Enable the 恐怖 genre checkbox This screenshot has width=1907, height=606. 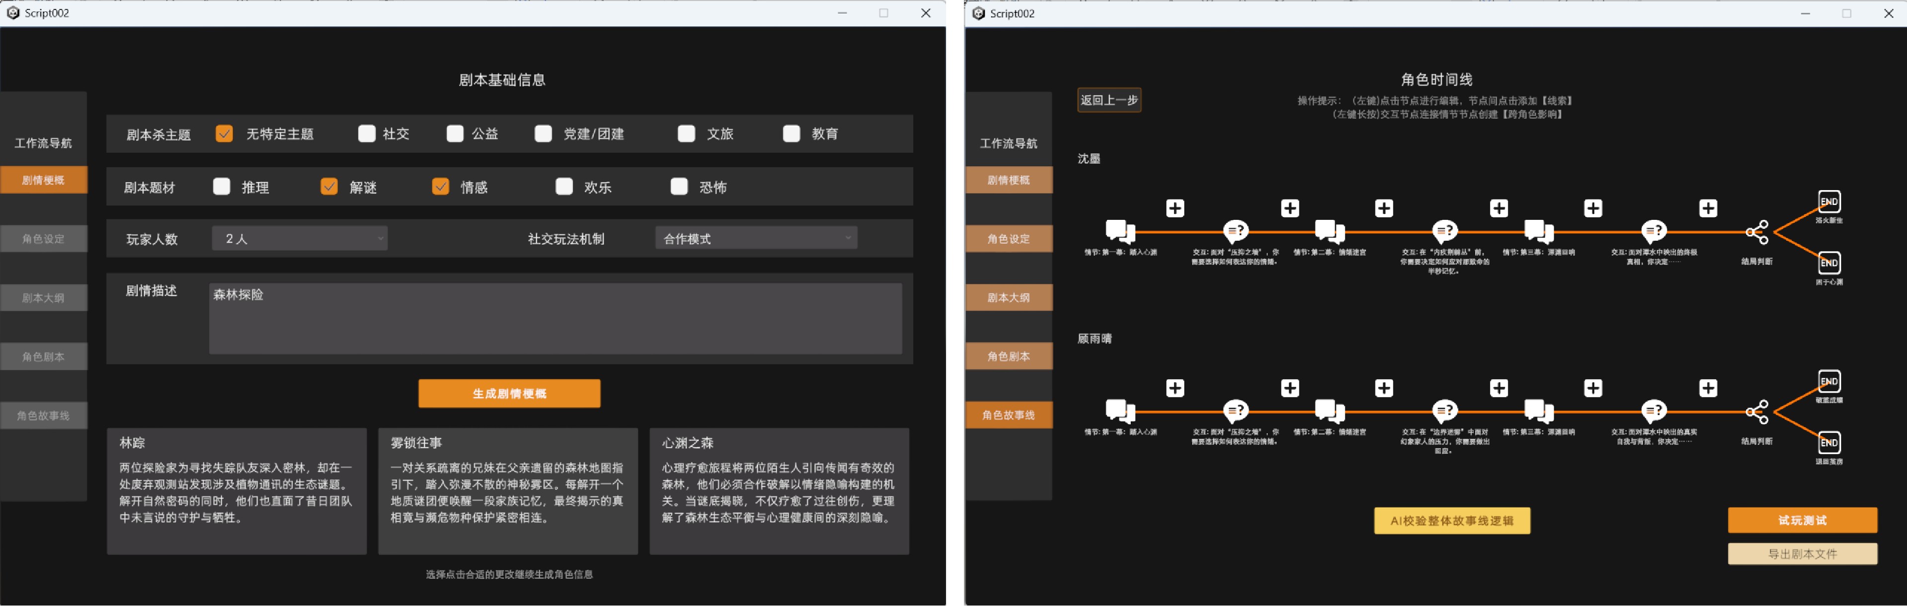click(679, 187)
